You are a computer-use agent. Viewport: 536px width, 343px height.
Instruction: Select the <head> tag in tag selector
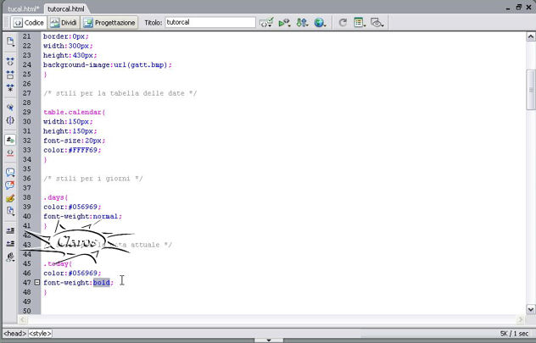pyautogui.click(x=14, y=334)
